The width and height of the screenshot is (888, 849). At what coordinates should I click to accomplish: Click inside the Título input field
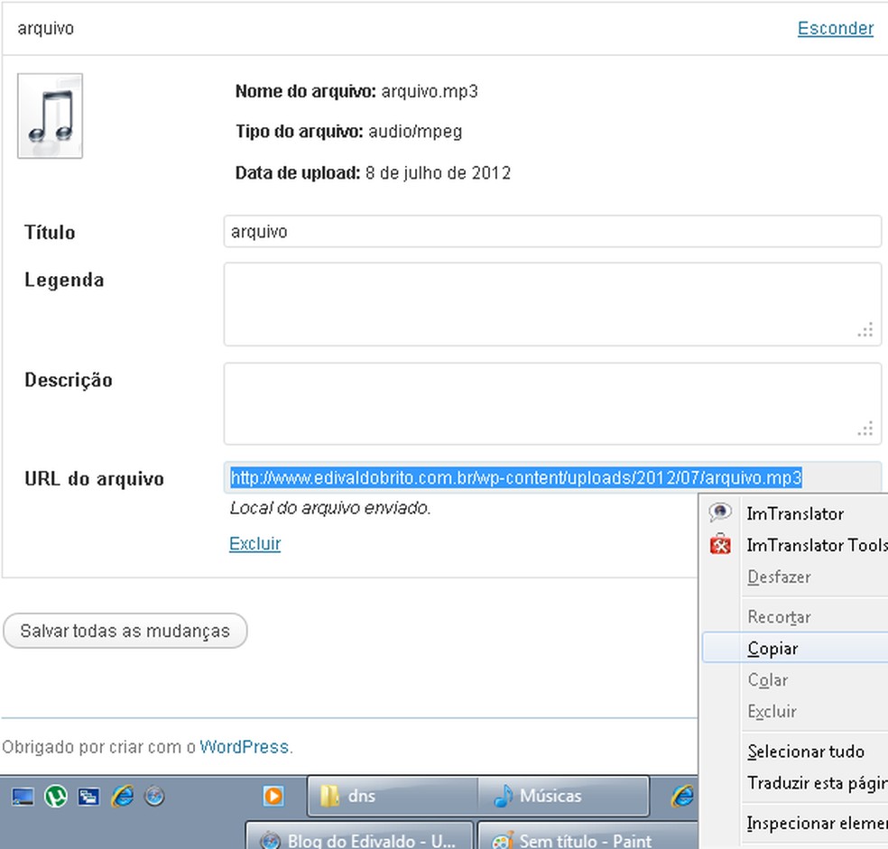tap(552, 232)
